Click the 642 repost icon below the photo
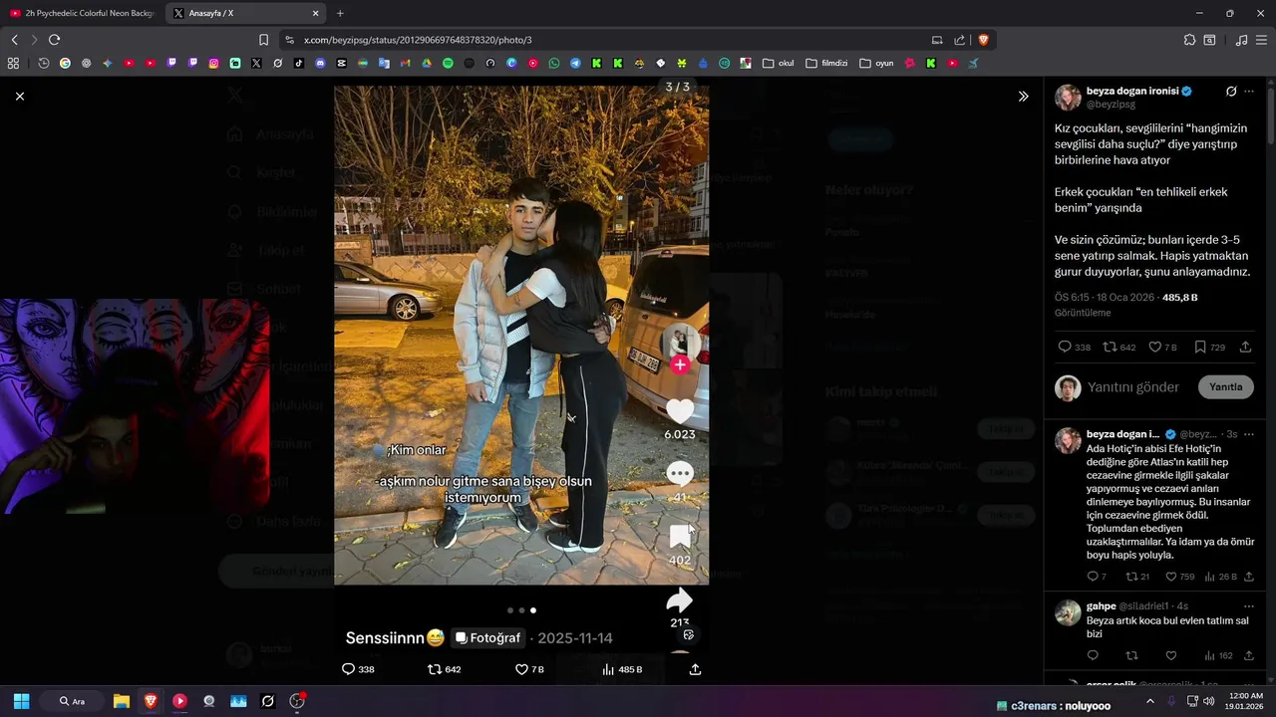The width and height of the screenshot is (1276, 717). (444, 669)
